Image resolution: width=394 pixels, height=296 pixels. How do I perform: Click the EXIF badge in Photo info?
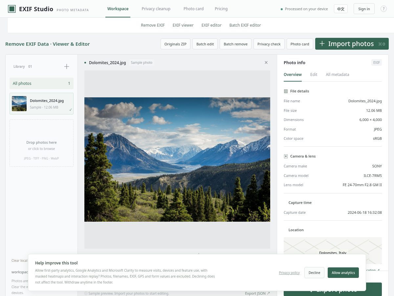click(x=377, y=62)
